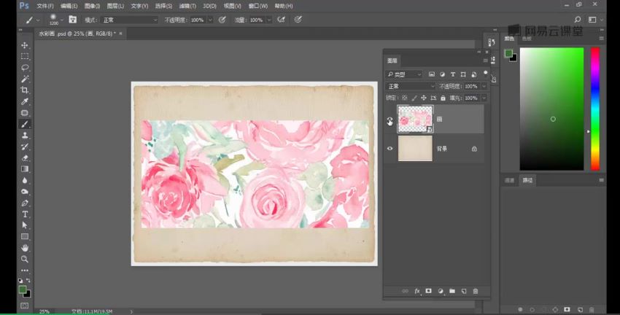Add a layer mask in Layers panel
This screenshot has height=315, width=620.
428,291
